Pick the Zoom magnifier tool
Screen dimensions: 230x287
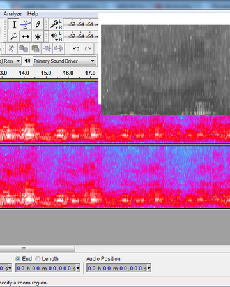(14, 36)
